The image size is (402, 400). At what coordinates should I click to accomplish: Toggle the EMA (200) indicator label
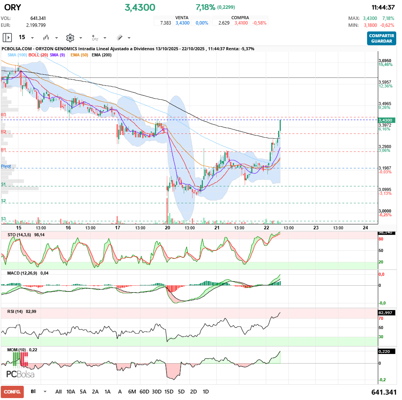(x=102, y=55)
